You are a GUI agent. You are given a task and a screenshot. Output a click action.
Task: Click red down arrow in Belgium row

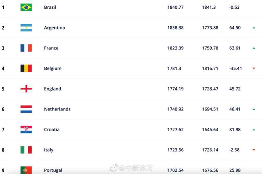254,68
